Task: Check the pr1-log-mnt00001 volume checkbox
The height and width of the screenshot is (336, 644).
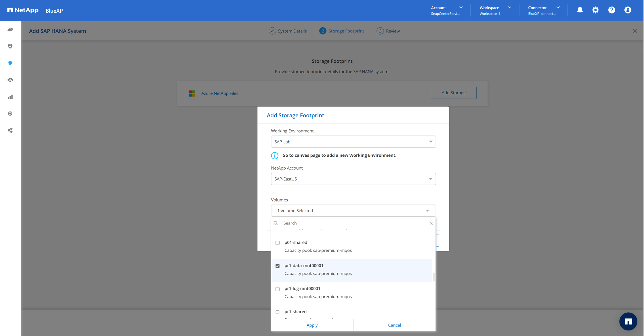Action: pos(278,289)
